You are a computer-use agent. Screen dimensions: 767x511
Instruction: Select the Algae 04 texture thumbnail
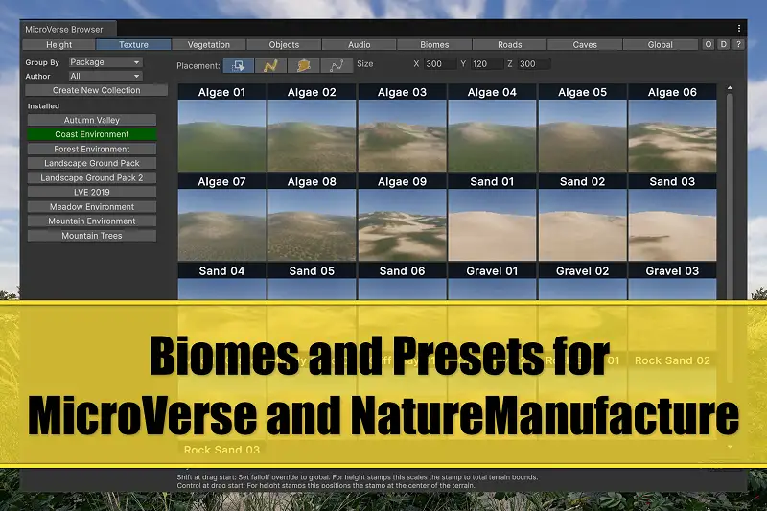point(492,135)
